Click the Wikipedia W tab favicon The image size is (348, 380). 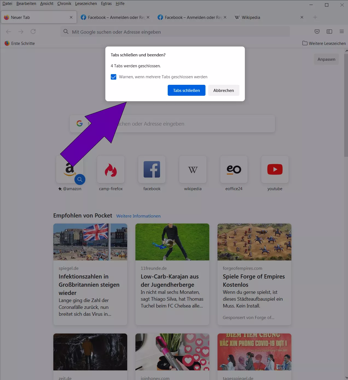click(x=237, y=17)
